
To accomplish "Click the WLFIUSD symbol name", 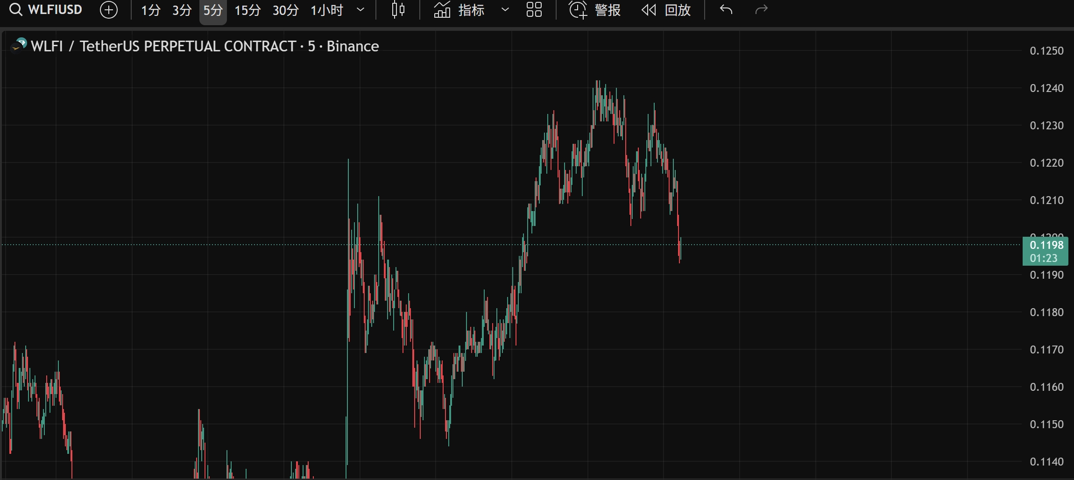I will tap(55, 10).
